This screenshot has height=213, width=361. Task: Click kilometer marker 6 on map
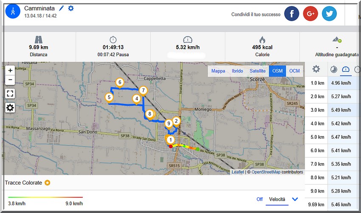pyautogui.click(x=120, y=82)
